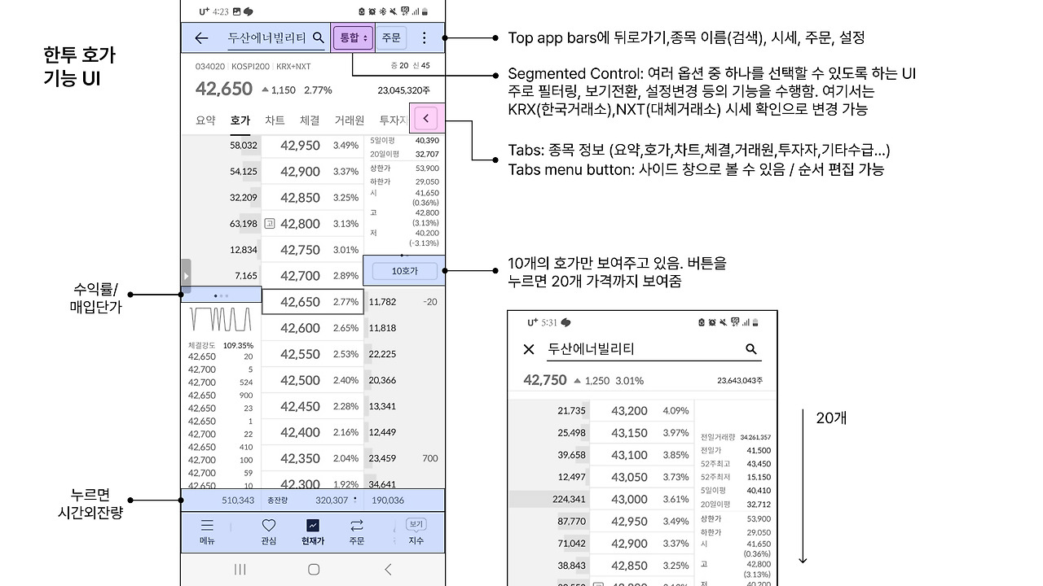Tap the 52주최저 15,150 value

(x=759, y=477)
